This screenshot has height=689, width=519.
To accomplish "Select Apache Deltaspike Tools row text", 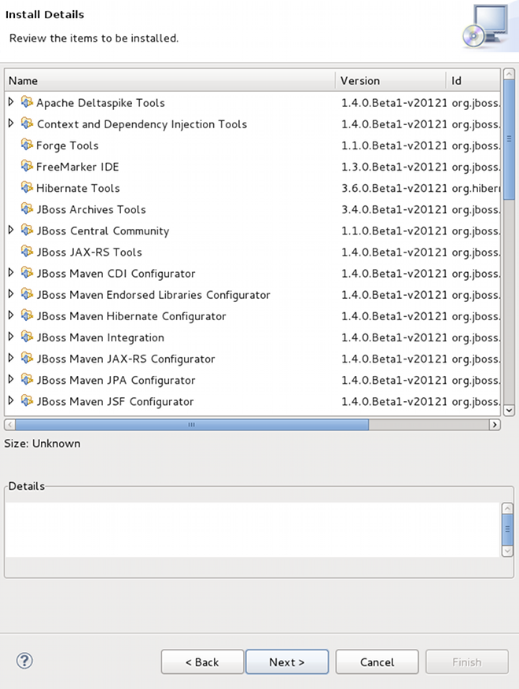I will [x=100, y=103].
